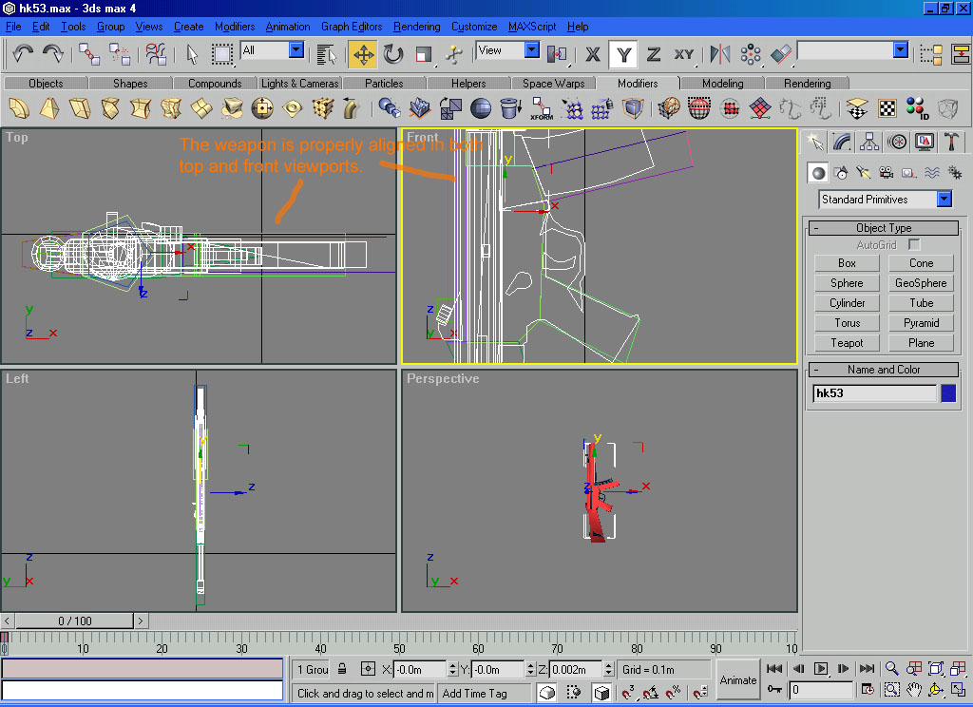Select the Move transform tool

pyautogui.click(x=363, y=54)
